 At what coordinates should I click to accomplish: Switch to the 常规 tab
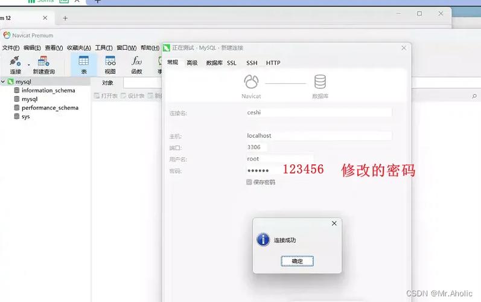tap(173, 62)
